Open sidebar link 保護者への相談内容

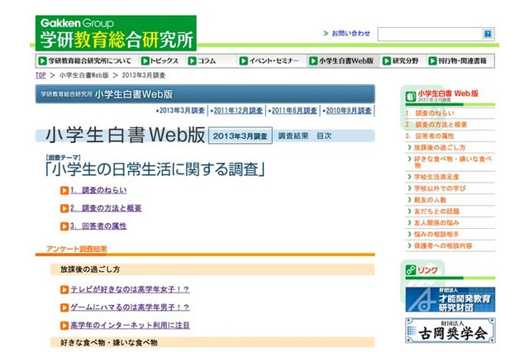coord(443,245)
